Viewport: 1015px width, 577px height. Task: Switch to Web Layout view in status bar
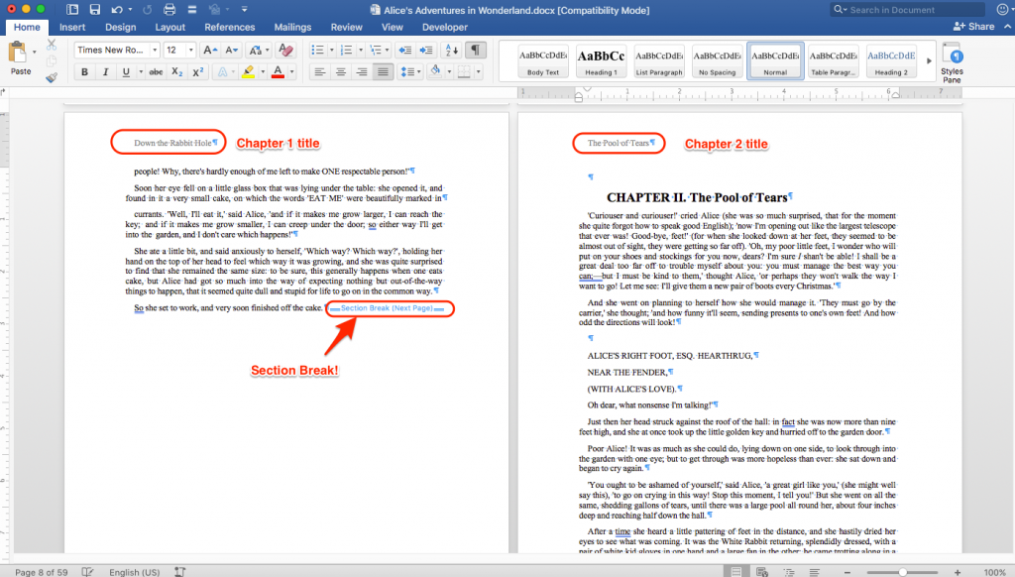(x=762, y=572)
